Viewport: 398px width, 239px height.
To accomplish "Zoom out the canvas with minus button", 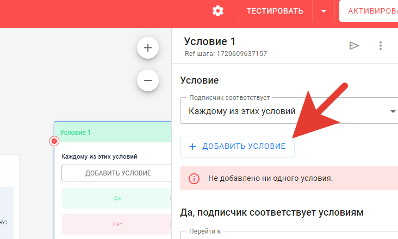I will (x=148, y=80).
